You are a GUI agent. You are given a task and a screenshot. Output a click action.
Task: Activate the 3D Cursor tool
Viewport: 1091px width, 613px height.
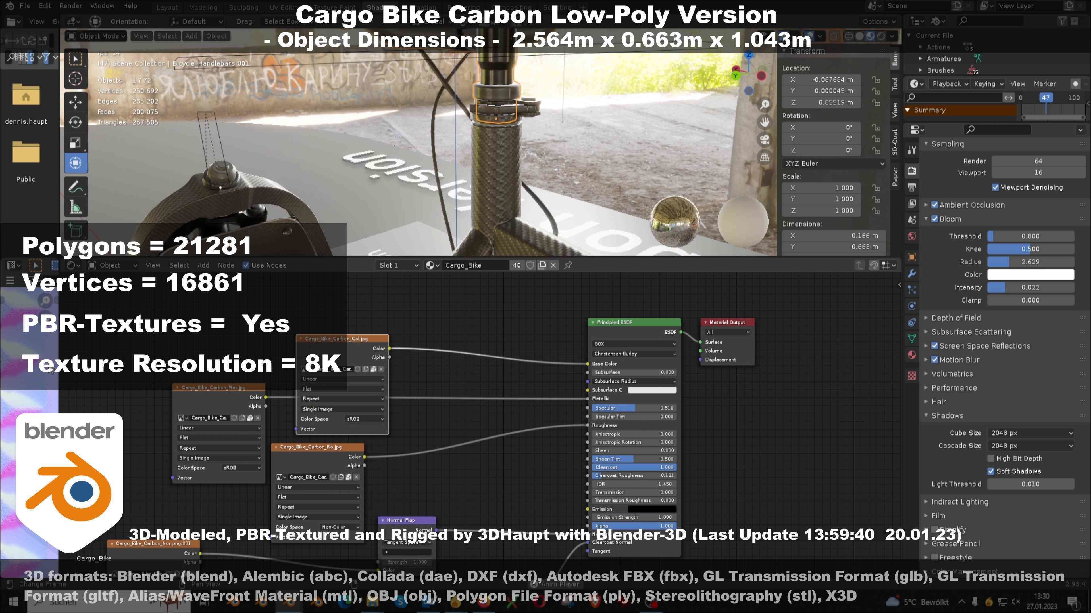(75, 79)
